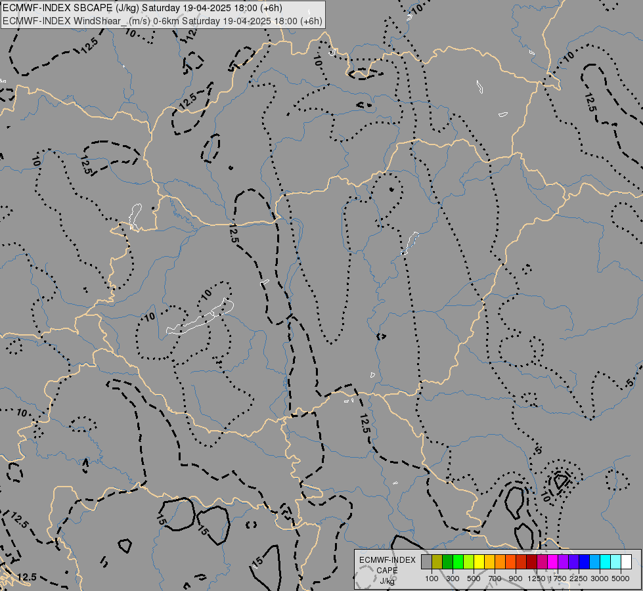Click the 300 legend value
The width and height of the screenshot is (643, 591).
click(x=453, y=579)
